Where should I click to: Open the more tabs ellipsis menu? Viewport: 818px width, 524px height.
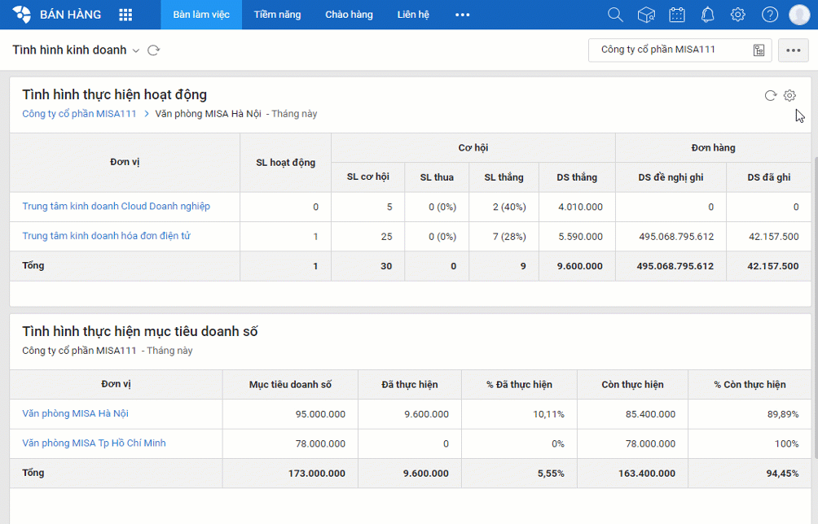point(462,15)
